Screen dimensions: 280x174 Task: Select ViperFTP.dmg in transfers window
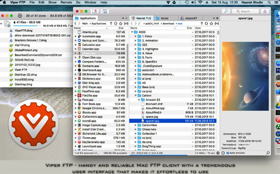23,31
